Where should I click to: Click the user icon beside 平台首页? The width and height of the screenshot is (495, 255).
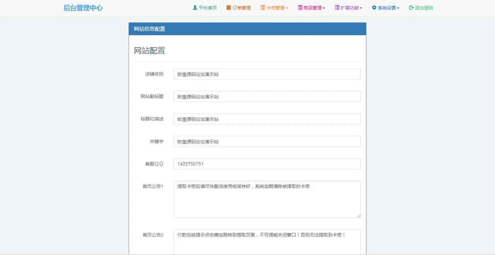(195, 8)
